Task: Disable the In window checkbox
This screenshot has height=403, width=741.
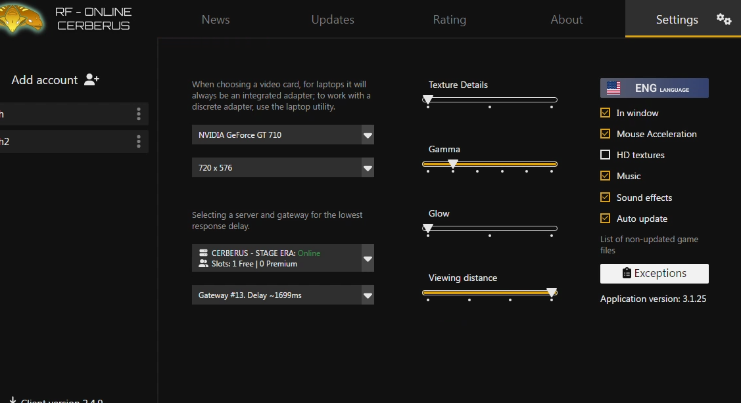Action: (606, 113)
